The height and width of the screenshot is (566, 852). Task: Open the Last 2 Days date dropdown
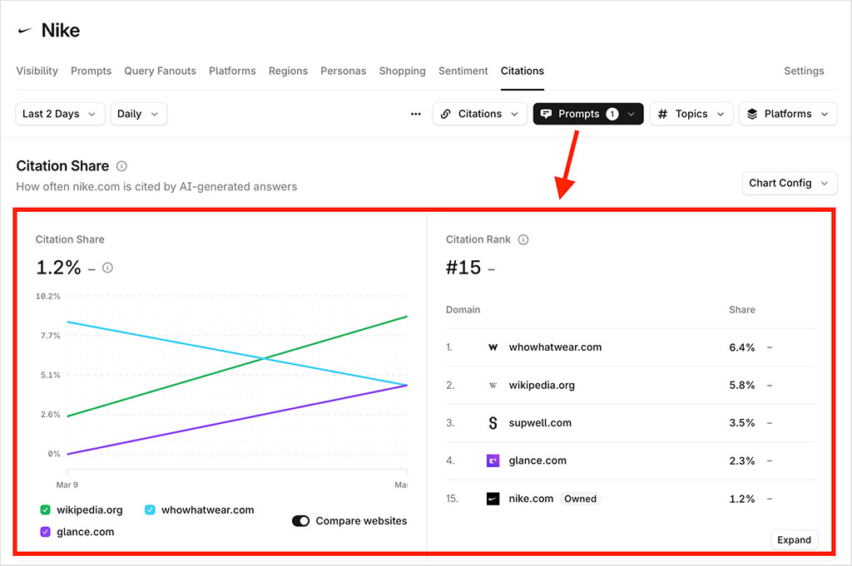(60, 114)
